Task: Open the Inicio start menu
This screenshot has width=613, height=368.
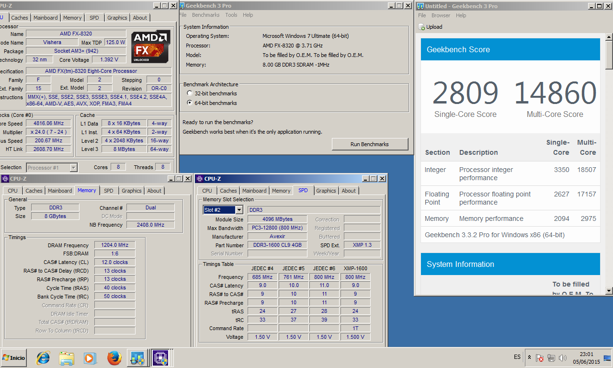Action: pos(13,357)
